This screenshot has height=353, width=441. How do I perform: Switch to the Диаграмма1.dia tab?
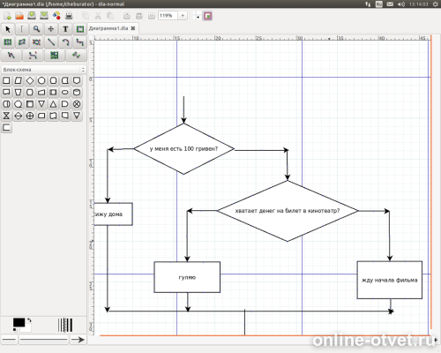(x=108, y=28)
